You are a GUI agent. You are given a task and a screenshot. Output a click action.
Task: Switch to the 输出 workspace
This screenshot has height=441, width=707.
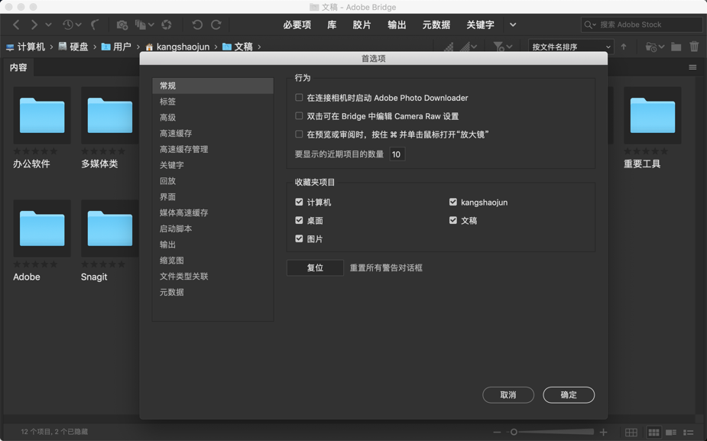[x=397, y=24]
